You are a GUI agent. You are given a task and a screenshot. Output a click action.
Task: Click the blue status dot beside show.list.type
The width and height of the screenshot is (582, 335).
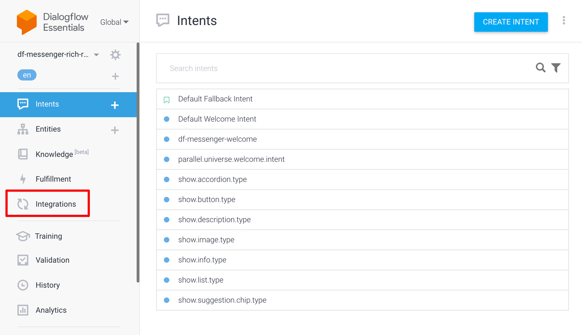tap(167, 280)
